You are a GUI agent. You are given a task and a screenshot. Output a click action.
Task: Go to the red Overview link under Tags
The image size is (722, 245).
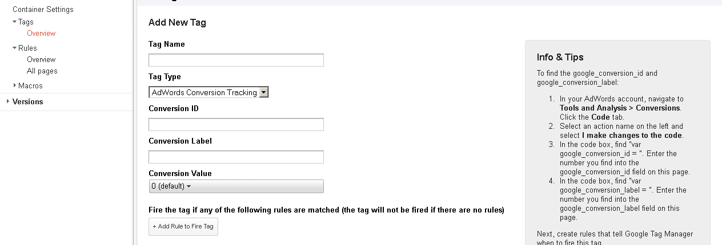(41, 33)
